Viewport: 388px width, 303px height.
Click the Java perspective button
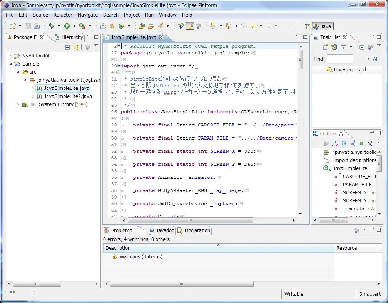coord(323,26)
